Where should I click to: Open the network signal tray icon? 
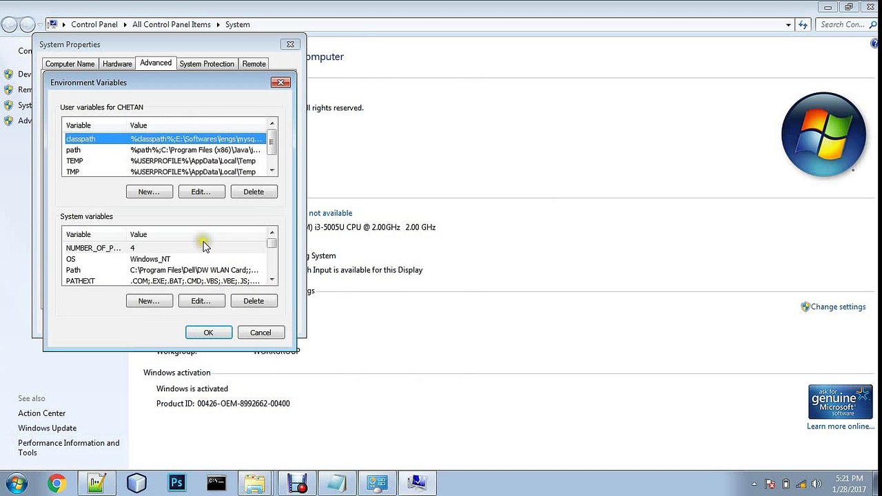[x=801, y=484]
